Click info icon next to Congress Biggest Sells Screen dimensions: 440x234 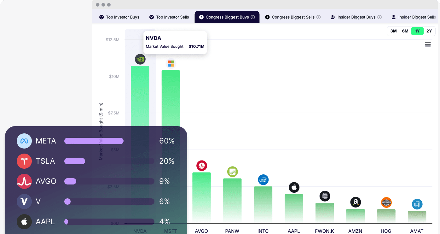(319, 17)
